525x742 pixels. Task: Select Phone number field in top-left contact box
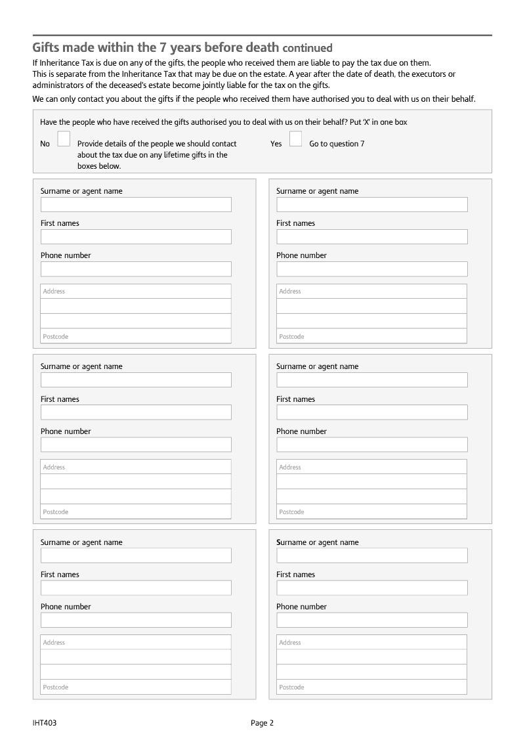(x=136, y=269)
